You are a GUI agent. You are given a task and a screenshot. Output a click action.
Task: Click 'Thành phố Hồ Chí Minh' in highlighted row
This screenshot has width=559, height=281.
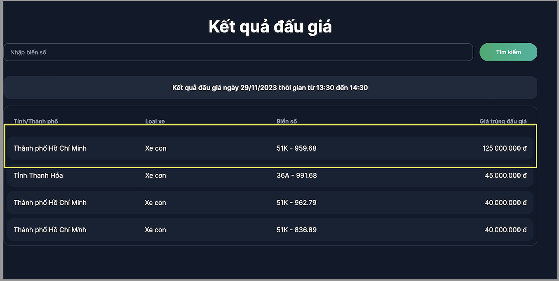coord(50,148)
